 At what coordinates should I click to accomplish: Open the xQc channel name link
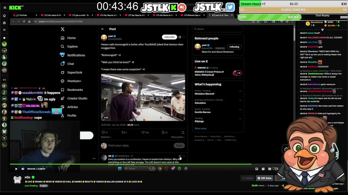pyautogui.click(x=27, y=177)
